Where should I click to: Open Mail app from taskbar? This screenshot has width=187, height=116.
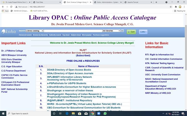(x=86, y=113)
